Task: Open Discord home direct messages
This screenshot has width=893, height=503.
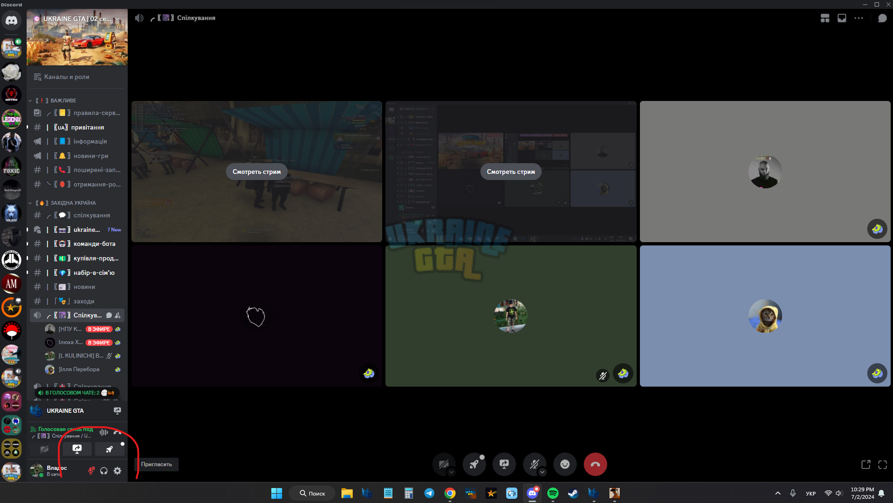Action: (x=11, y=21)
